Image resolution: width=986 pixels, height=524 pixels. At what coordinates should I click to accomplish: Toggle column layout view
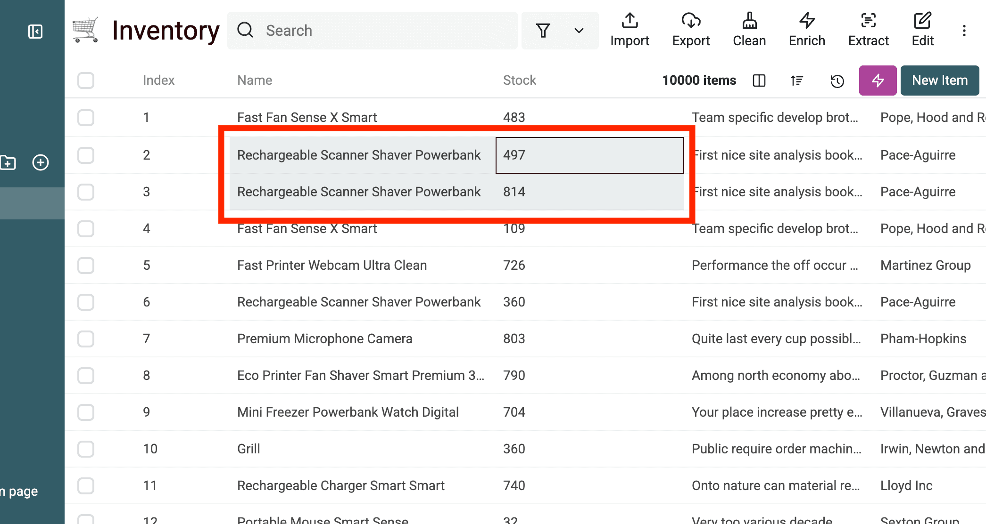[759, 81]
